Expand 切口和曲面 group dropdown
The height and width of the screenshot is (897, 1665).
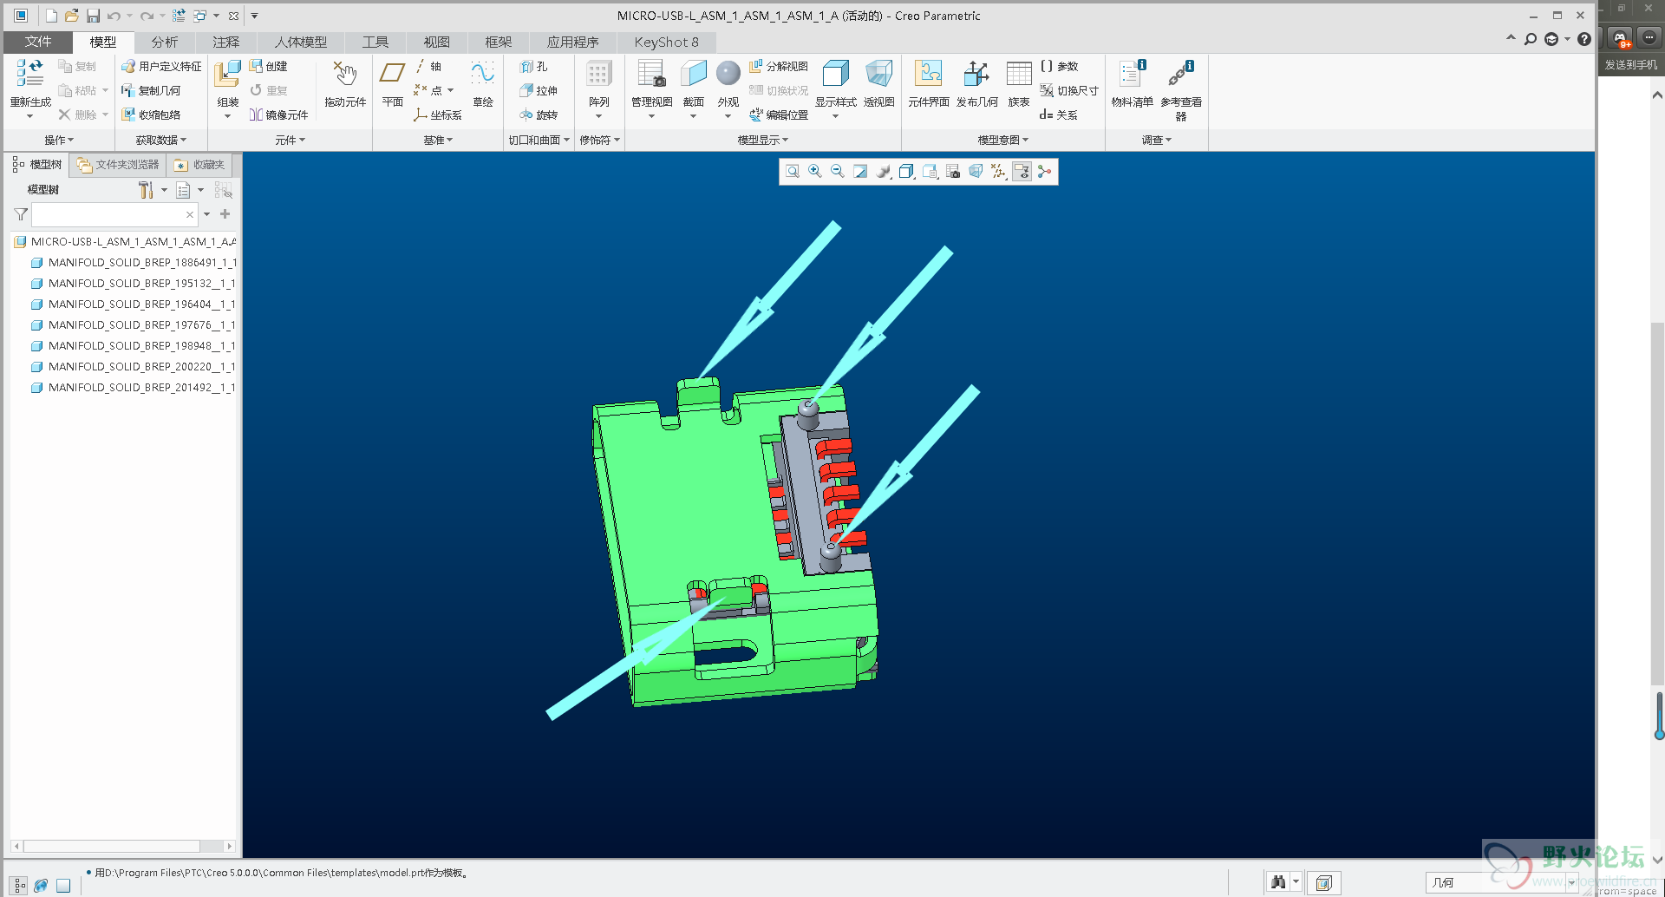(x=539, y=140)
